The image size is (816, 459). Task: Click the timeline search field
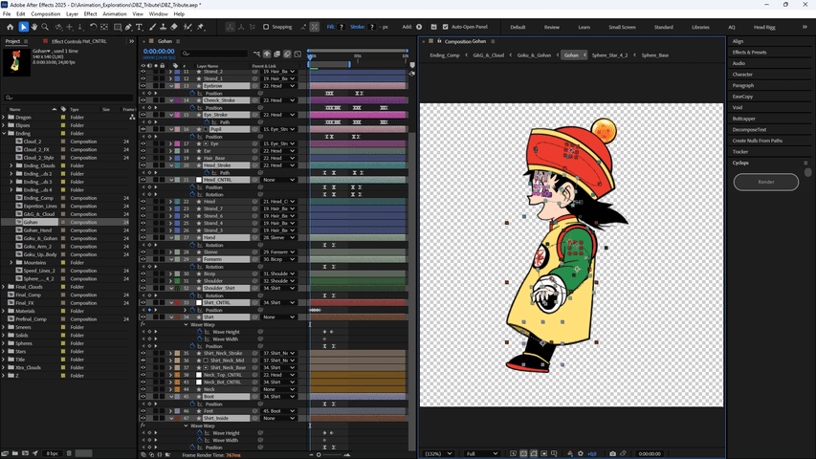pos(214,54)
